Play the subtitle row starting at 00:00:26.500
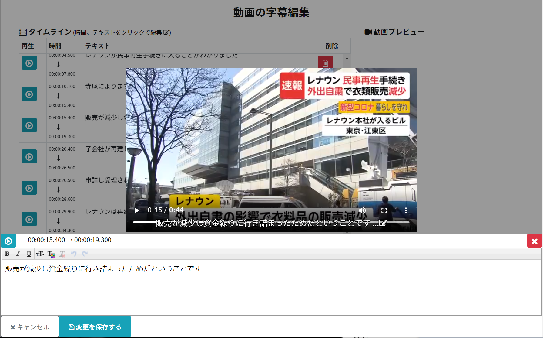This screenshot has width=543, height=338. (29, 188)
